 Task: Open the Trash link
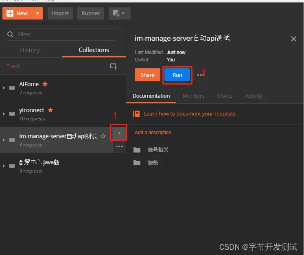pos(13,66)
